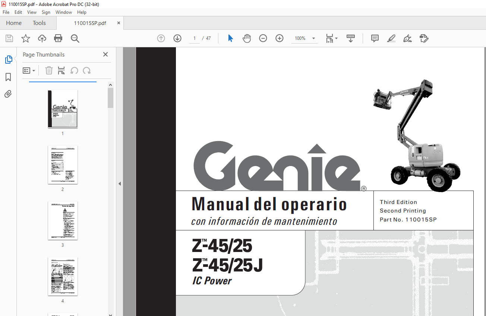Delete selected page with trash icon

[49, 70]
